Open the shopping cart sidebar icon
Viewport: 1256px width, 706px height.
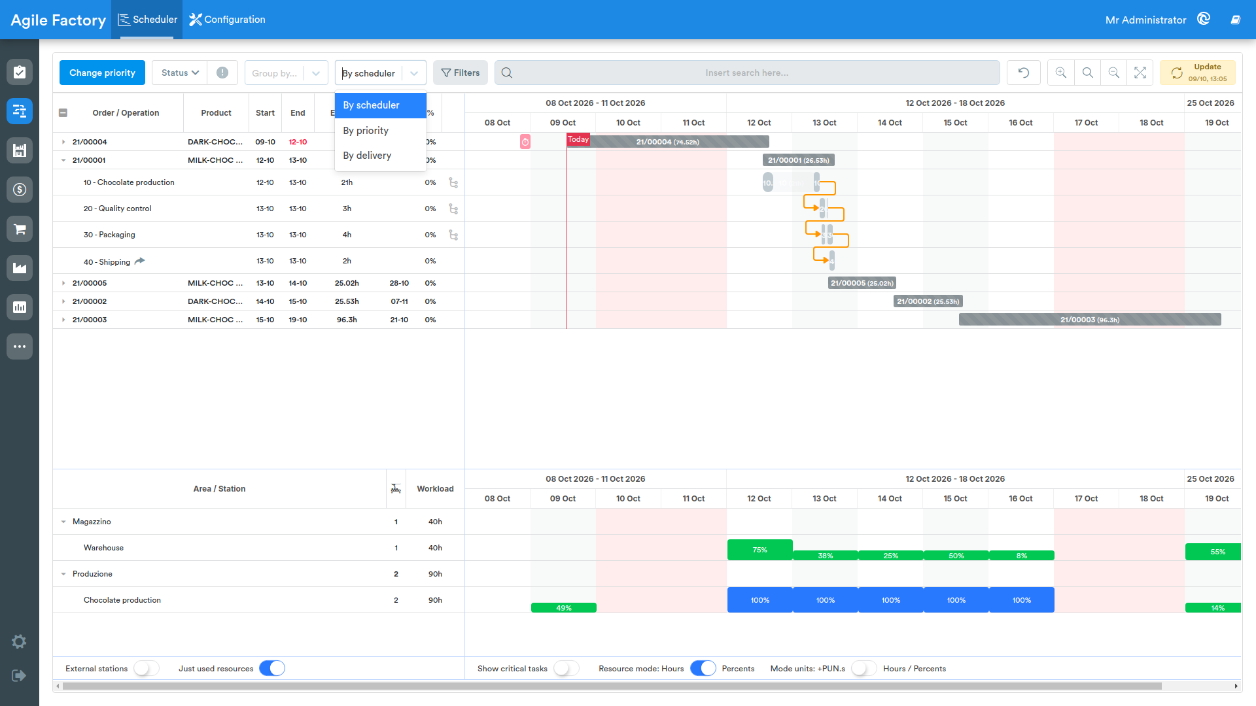tap(20, 229)
